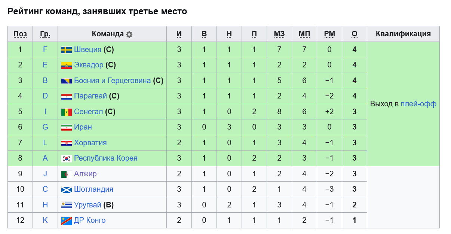451x234 pixels.
Task: Open the Иран team link
Action: coord(83,127)
